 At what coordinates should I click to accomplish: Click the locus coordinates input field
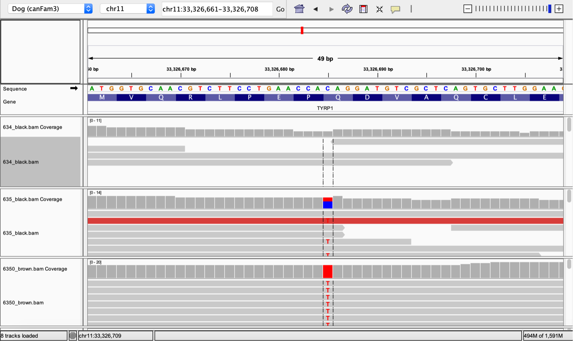tap(217, 9)
